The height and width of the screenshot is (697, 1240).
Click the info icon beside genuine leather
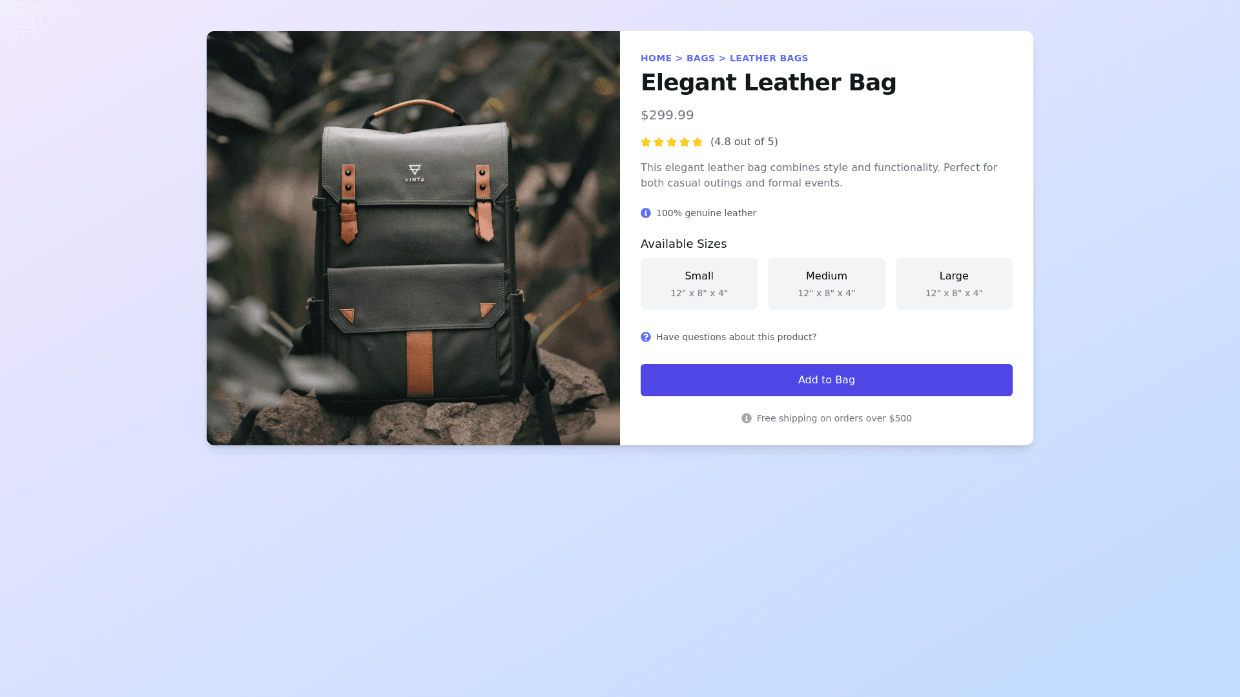pyautogui.click(x=646, y=213)
